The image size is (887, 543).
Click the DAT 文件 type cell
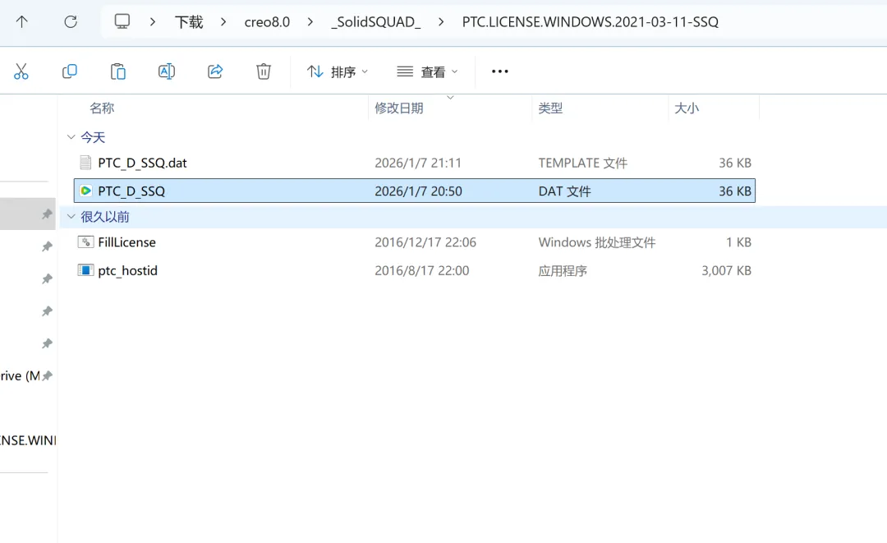pyautogui.click(x=564, y=191)
